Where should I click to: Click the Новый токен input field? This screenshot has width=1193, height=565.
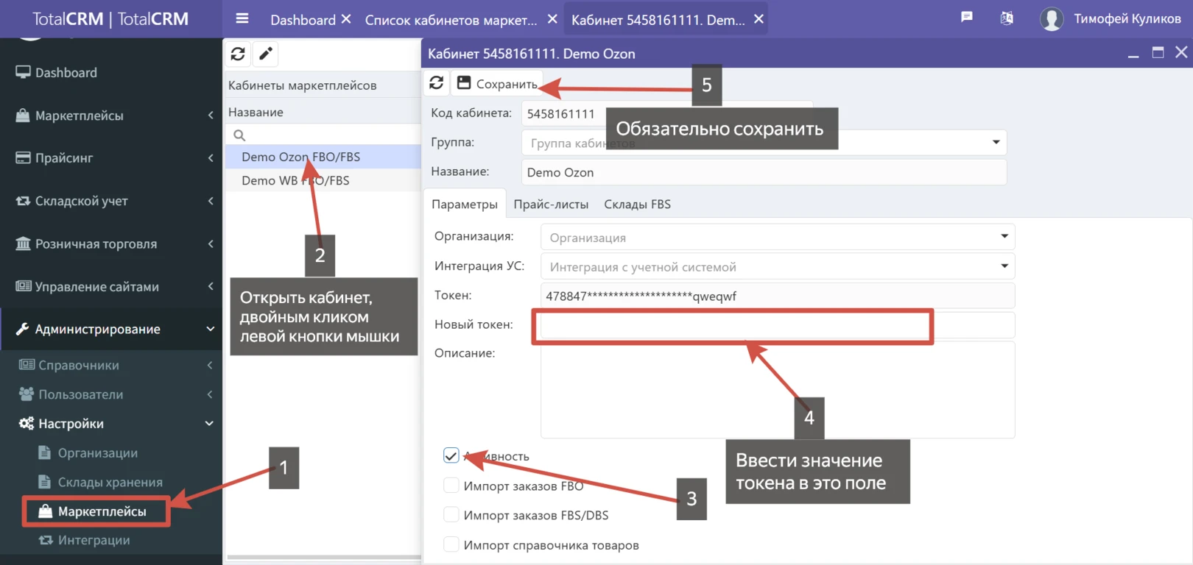[736, 325]
